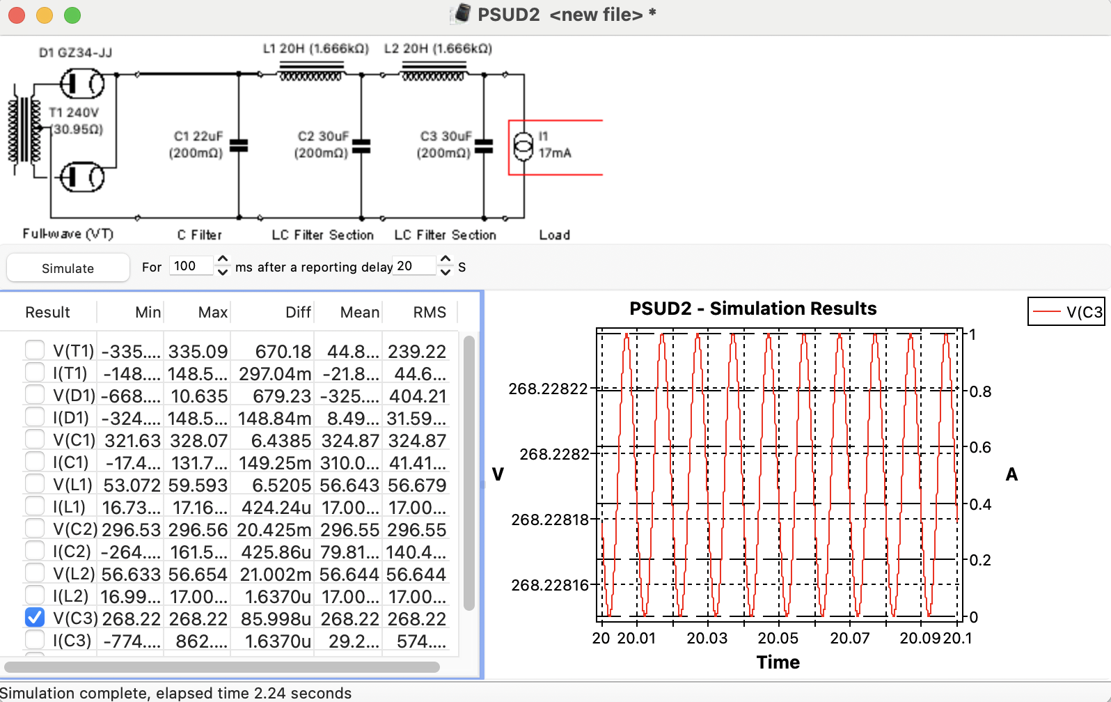Click the T1 transformer symbol in schematic
Image resolution: width=1111 pixels, height=702 pixels.
click(25, 130)
